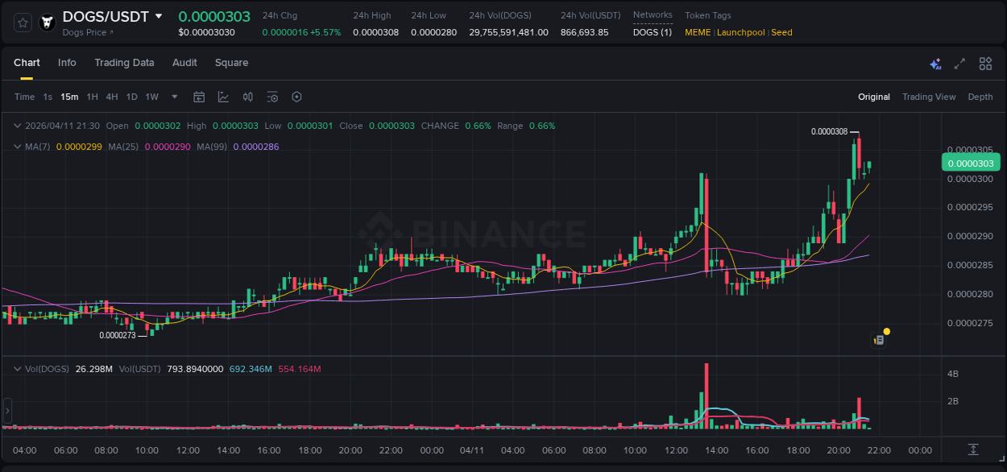Click the news note icon on chart
Screen dimensions: 1007x472
pyautogui.click(x=880, y=340)
